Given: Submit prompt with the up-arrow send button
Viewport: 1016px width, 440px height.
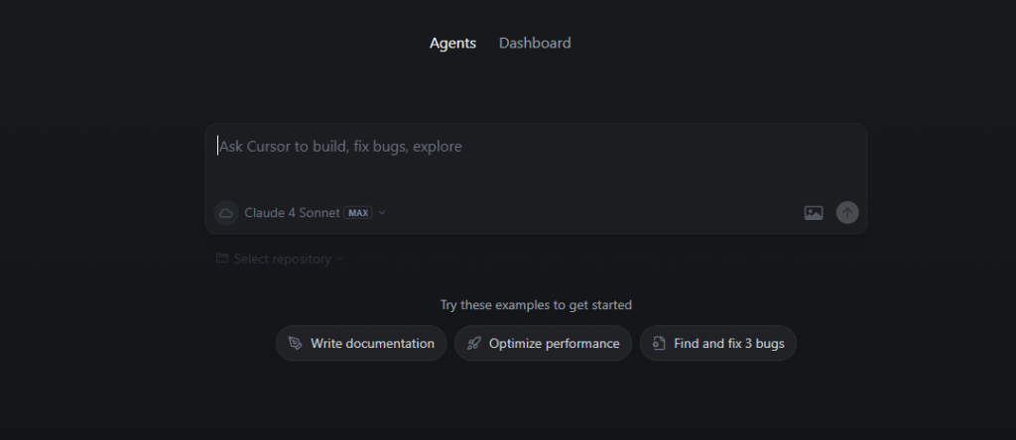Looking at the screenshot, I should tap(847, 213).
